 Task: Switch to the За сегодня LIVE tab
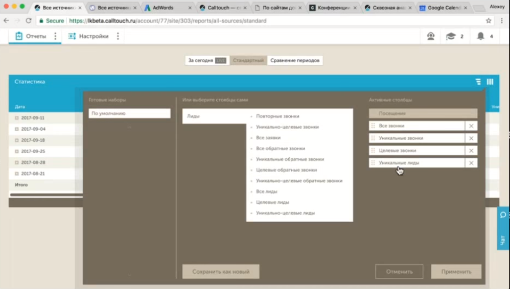[207, 60]
